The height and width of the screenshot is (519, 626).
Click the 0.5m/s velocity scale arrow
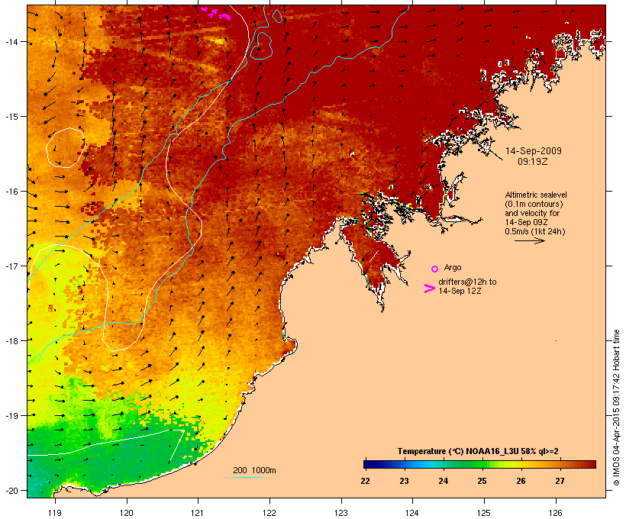click(x=529, y=240)
